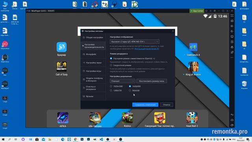252x142 pixels.
Task: Click NoxPlayer fullscreen icon in sidebar
Action: pos(232,16)
